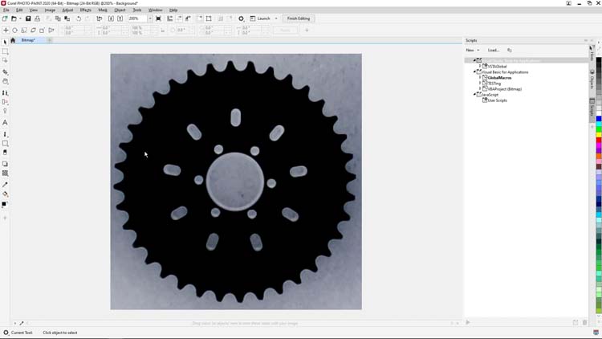Select the Drop Shadow tool

(5, 164)
